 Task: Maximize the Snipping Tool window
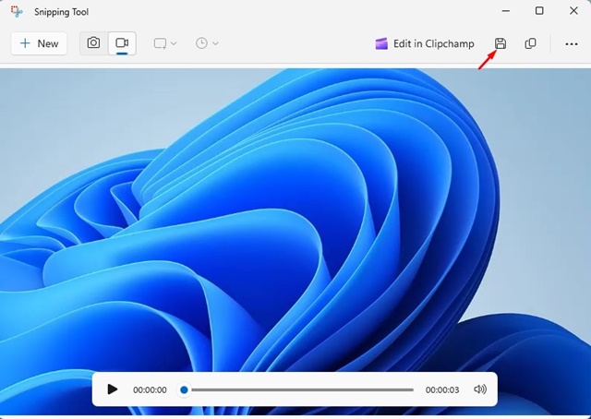pyautogui.click(x=539, y=11)
